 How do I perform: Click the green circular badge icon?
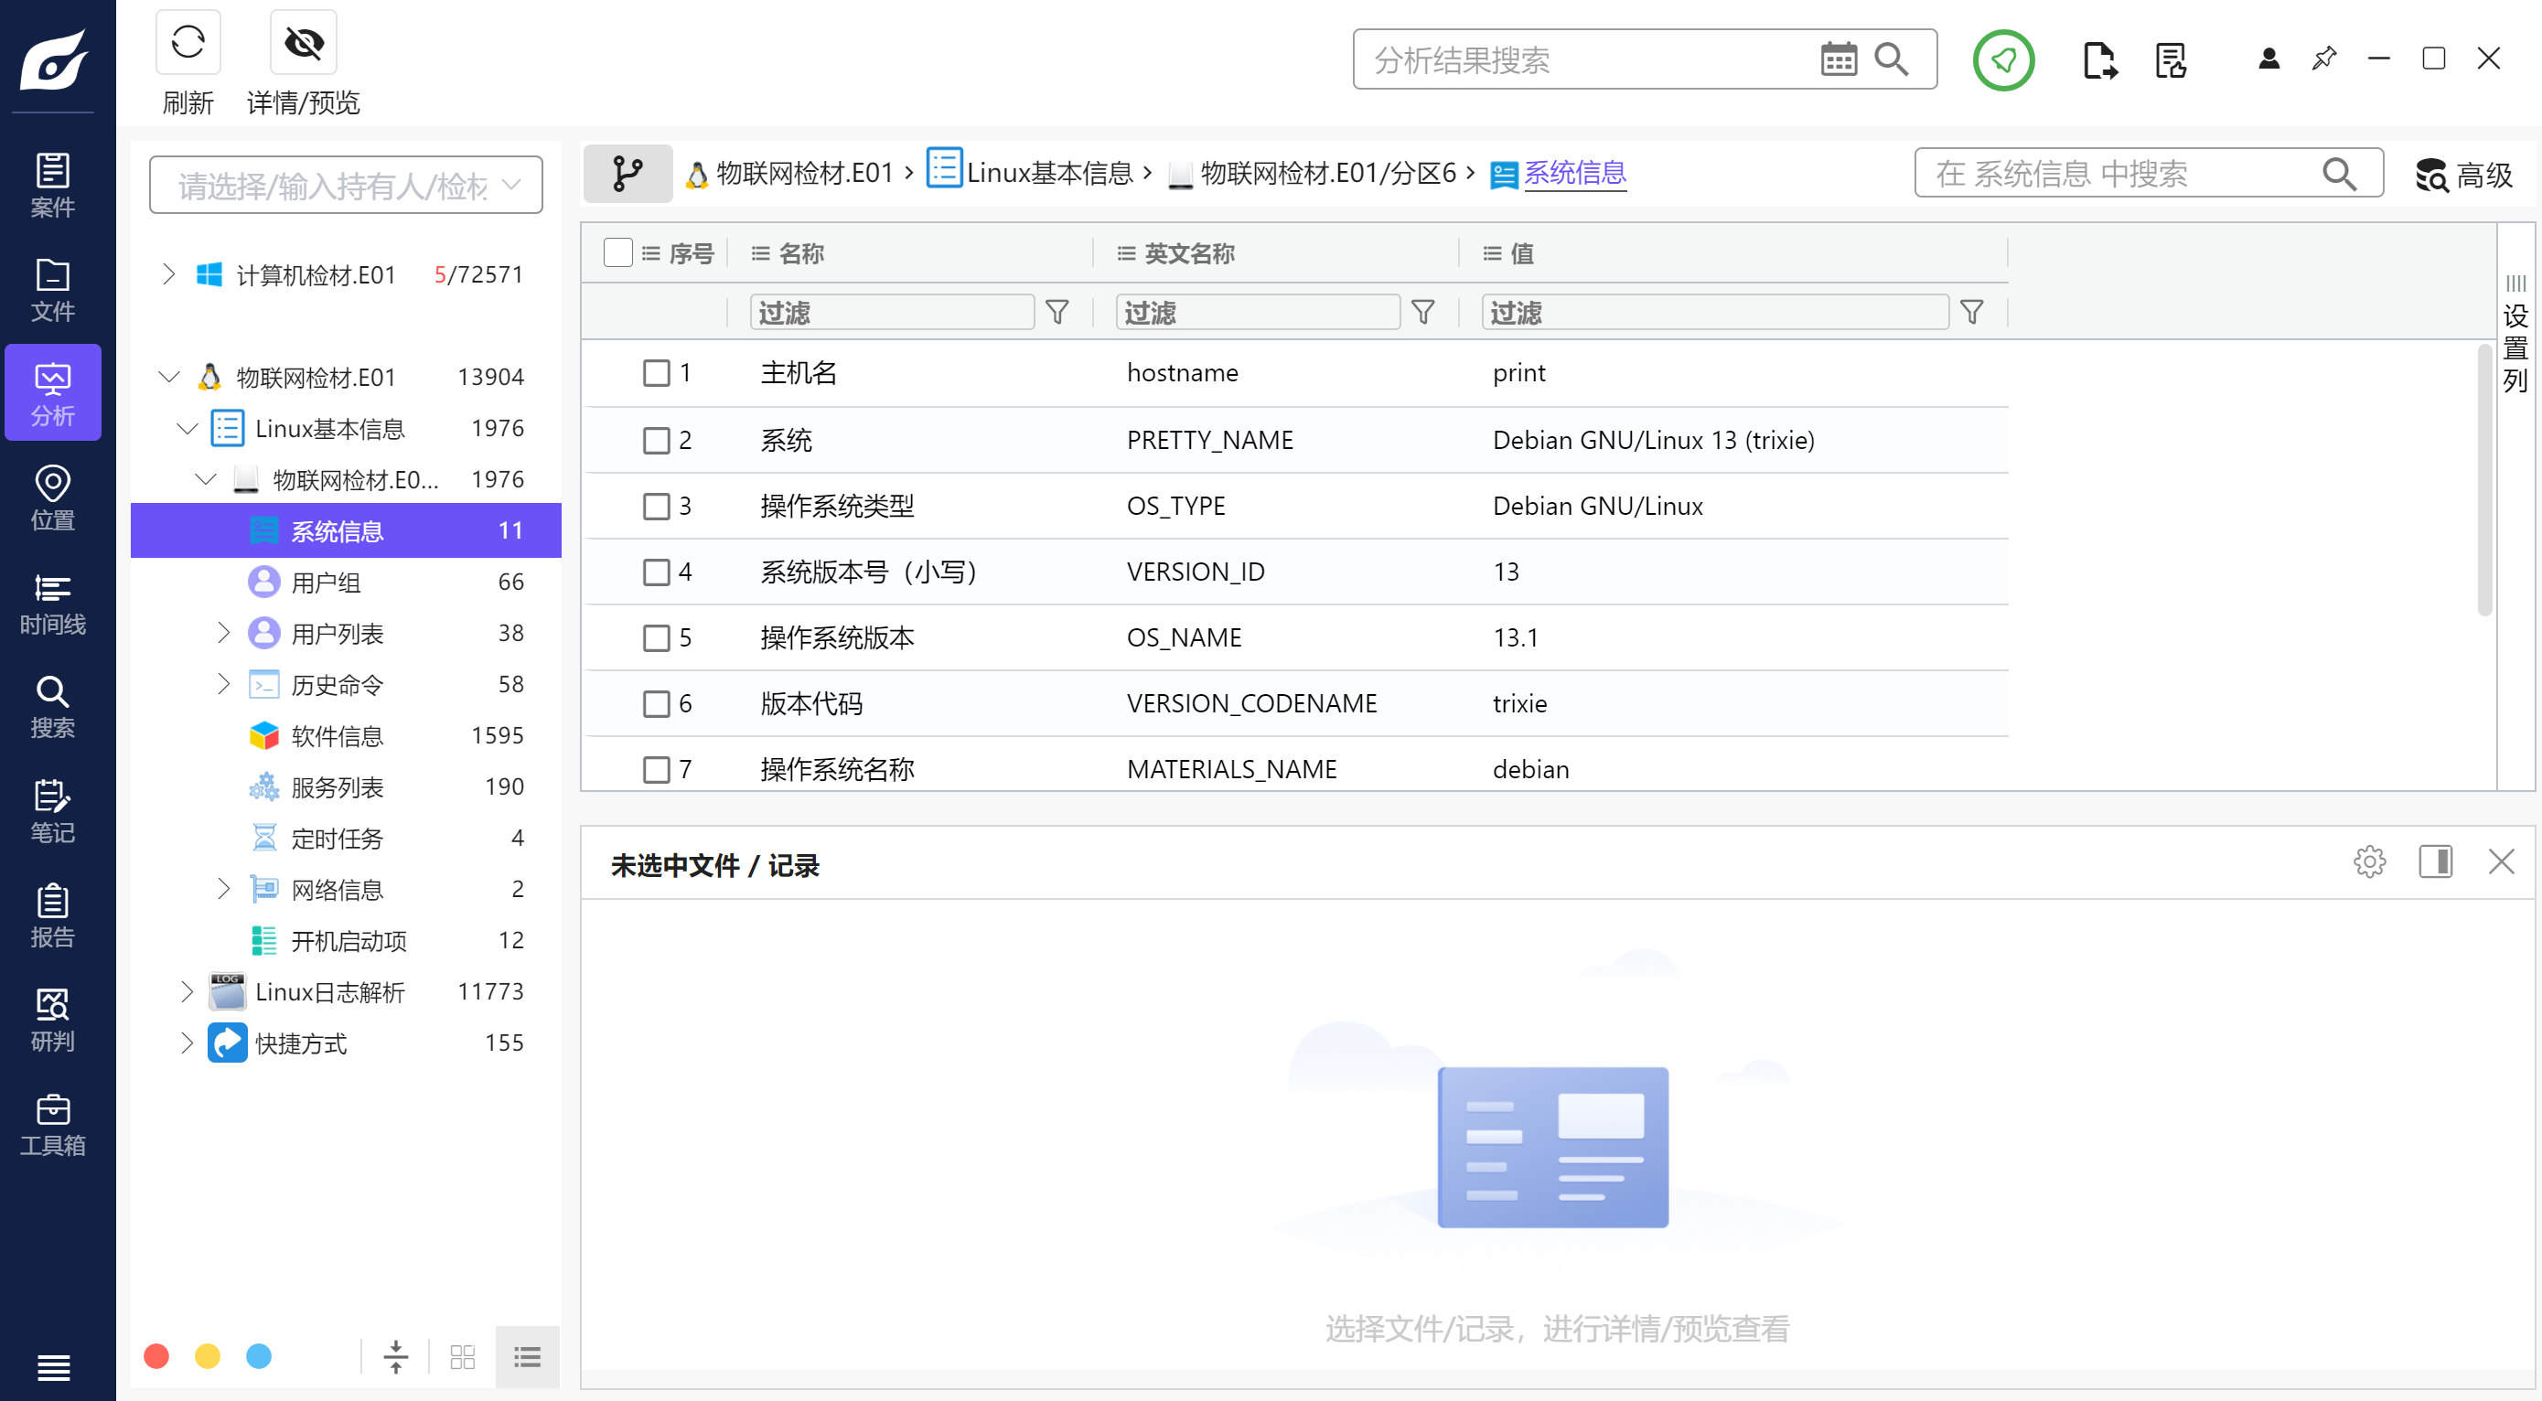tap(2002, 60)
